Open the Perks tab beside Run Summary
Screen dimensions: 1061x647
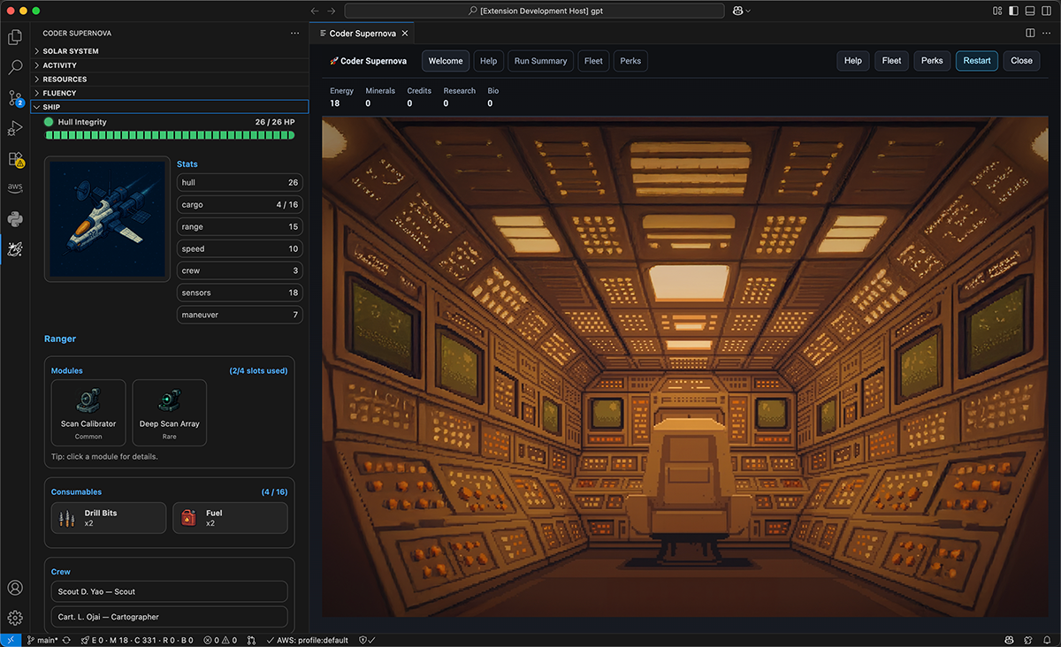(x=630, y=61)
